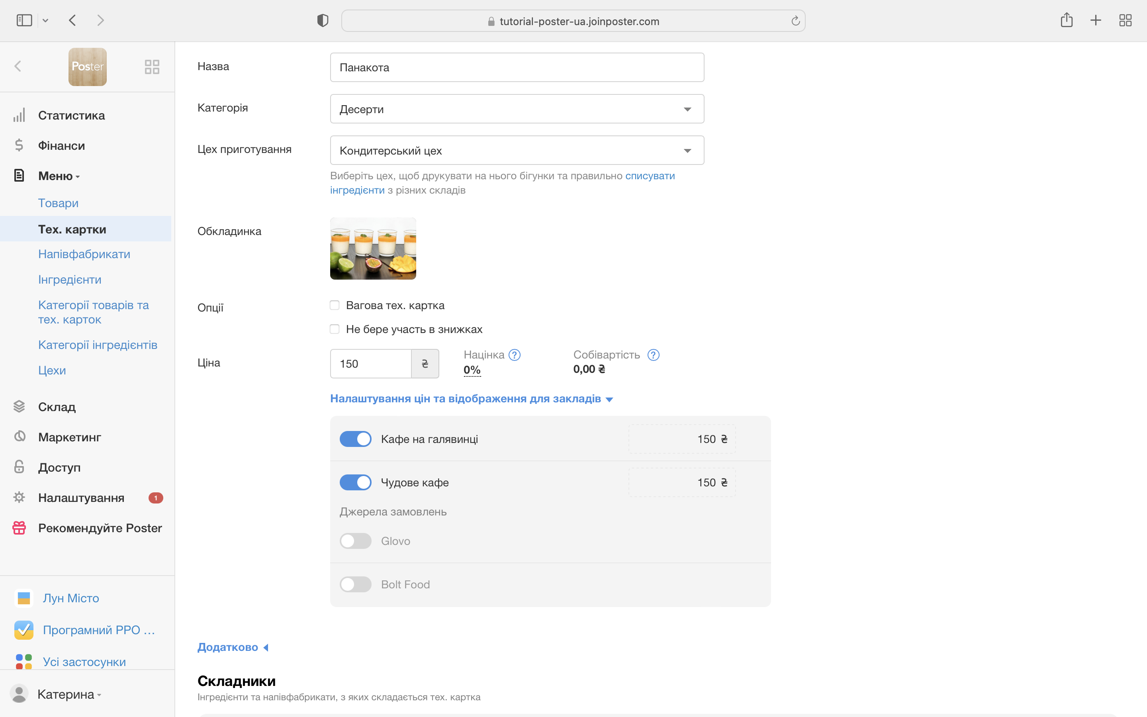Go to Напівфабрикати in the sidebar

[x=84, y=254]
